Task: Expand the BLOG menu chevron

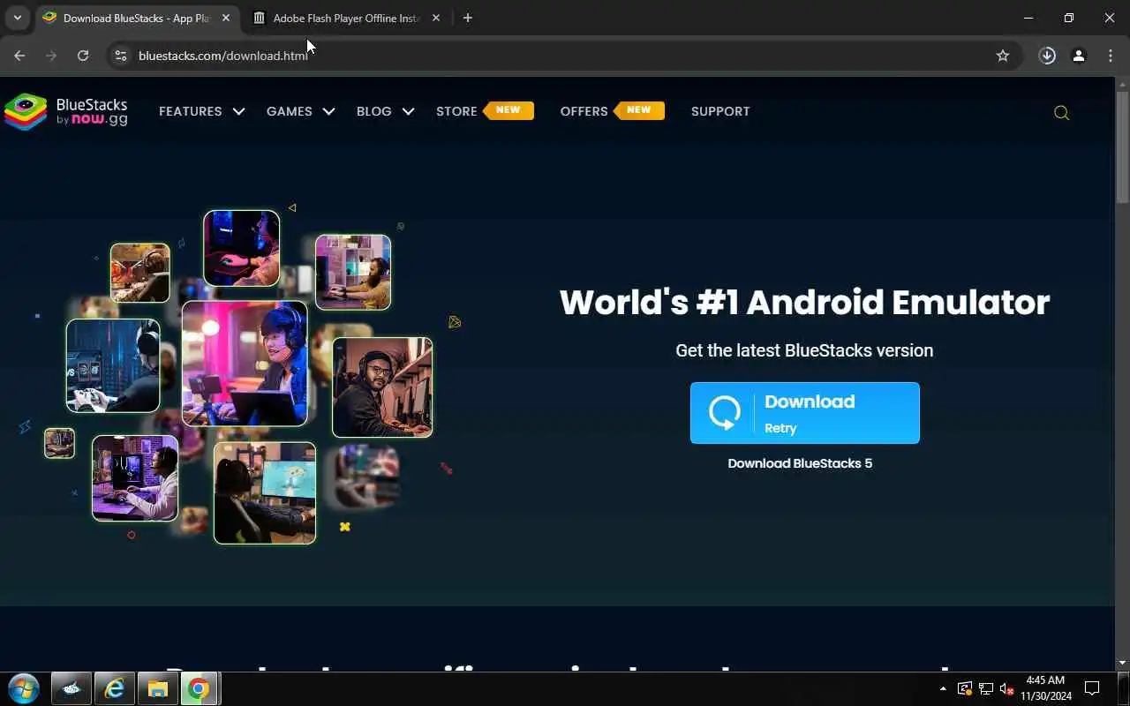Action: point(408,111)
